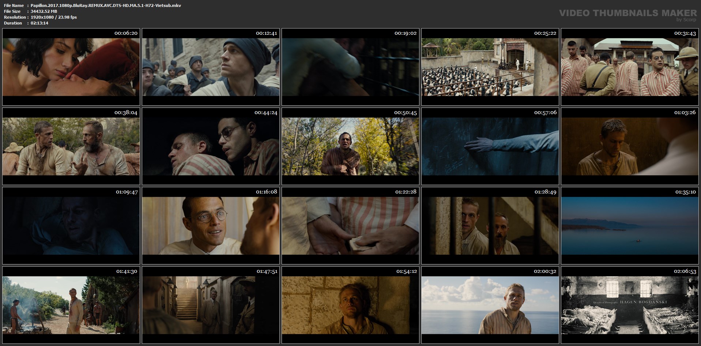View the thumbnail at 01:41:30

pyautogui.click(x=71, y=305)
